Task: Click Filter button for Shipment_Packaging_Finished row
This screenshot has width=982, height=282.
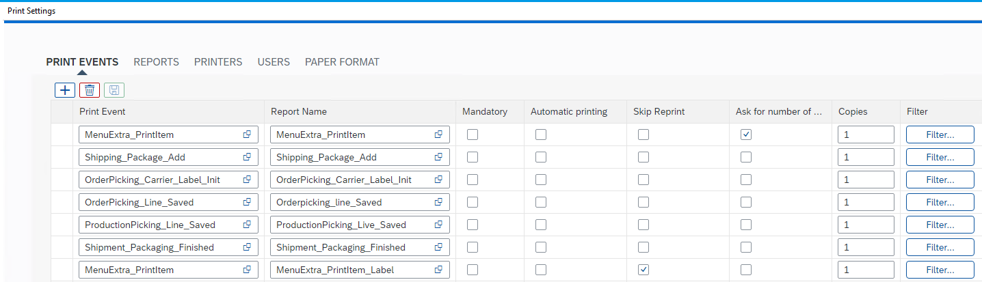Action: (x=940, y=247)
